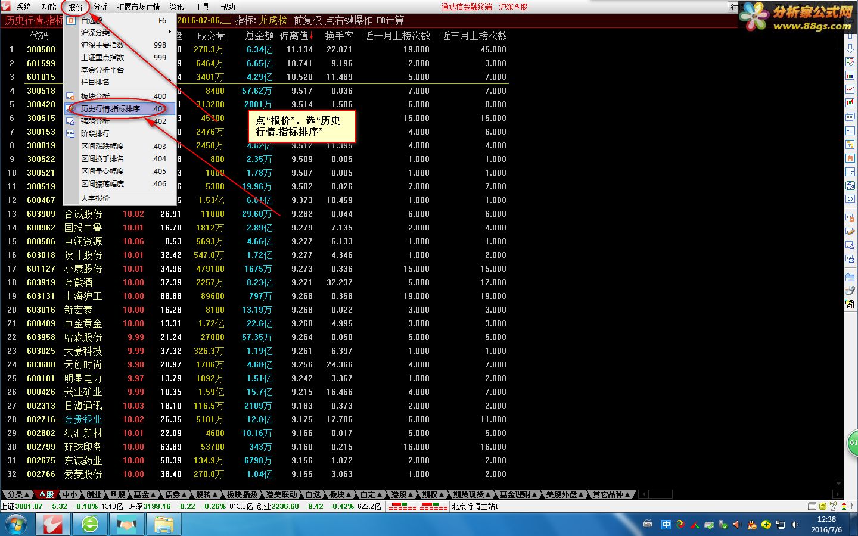This screenshot has height=536, width=858.
Task: Select 大字报价 menu entry
Action: tap(120, 198)
